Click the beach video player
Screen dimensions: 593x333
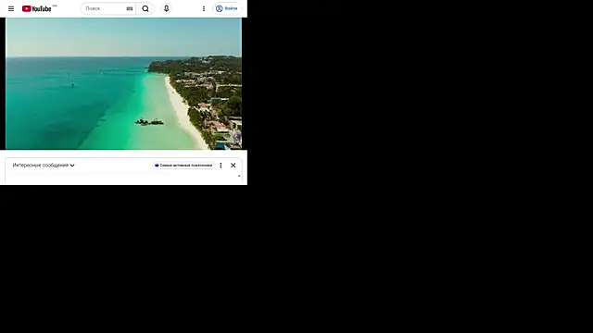(123, 83)
